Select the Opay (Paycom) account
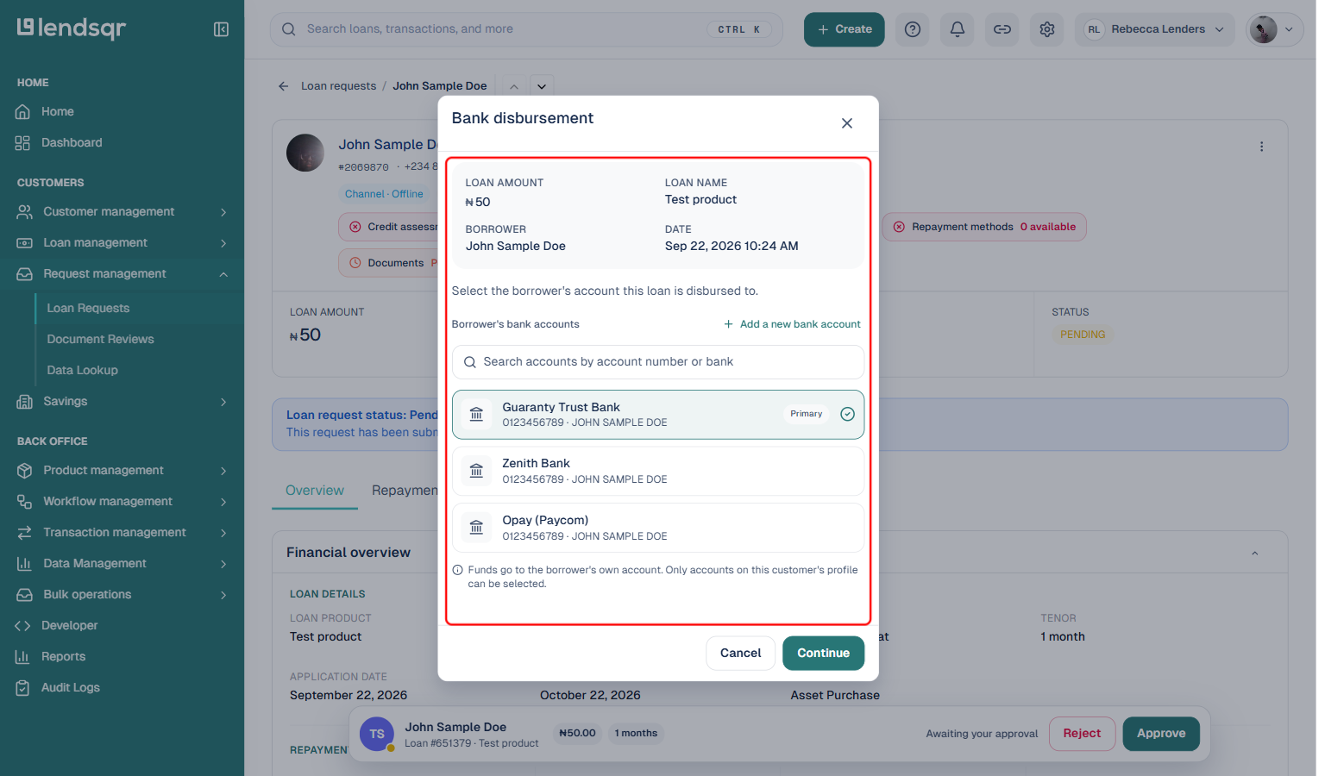Viewport: 1325px width, 776px height. click(658, 528)
